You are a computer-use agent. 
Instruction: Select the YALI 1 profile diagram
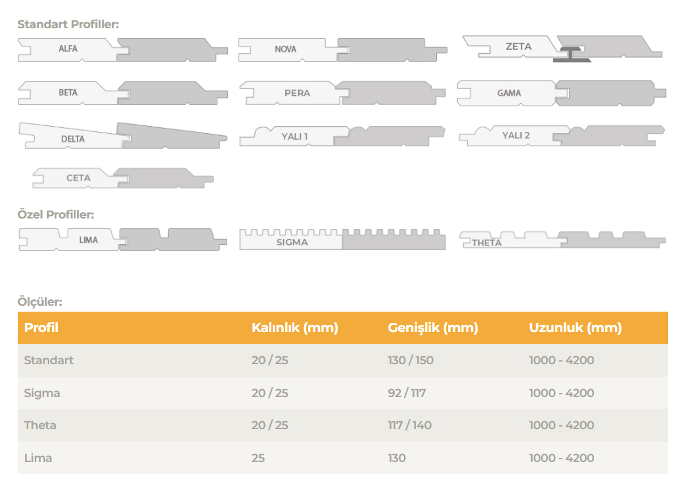(342, 136)
